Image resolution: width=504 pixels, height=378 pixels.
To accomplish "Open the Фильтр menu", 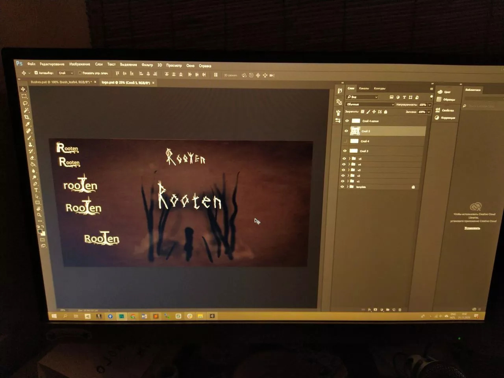I will [147, 65].
